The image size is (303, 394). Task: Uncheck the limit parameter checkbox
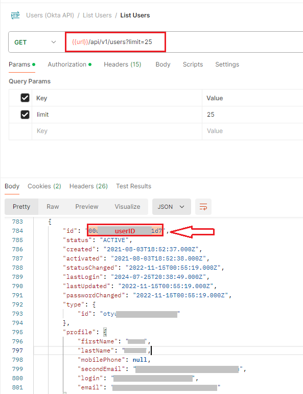click(x=25, y=115)
